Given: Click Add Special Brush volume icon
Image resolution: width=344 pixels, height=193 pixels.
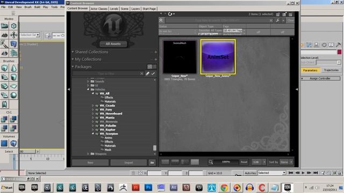Looking at the screenshot, I should [x=4, y=144].
